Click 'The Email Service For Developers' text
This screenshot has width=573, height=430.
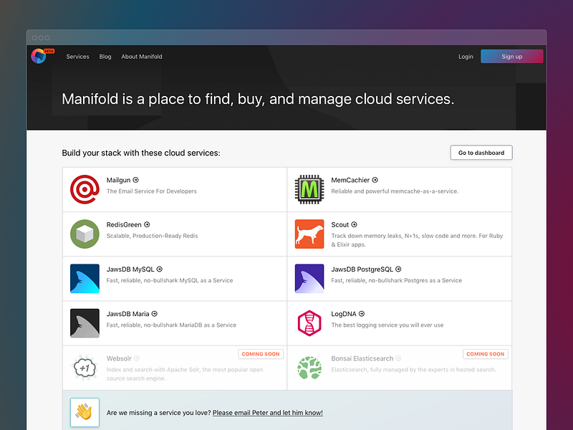152,191
